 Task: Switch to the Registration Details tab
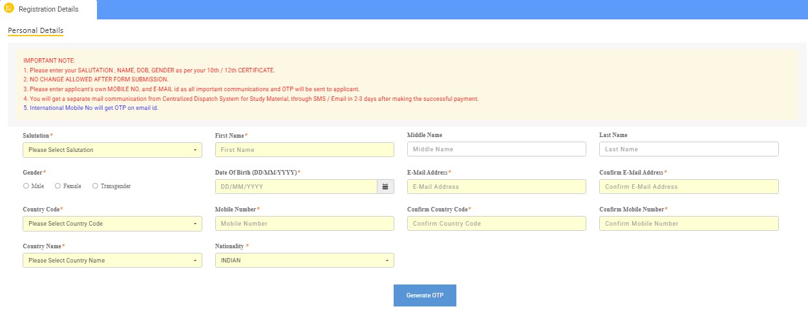point(48,10)
